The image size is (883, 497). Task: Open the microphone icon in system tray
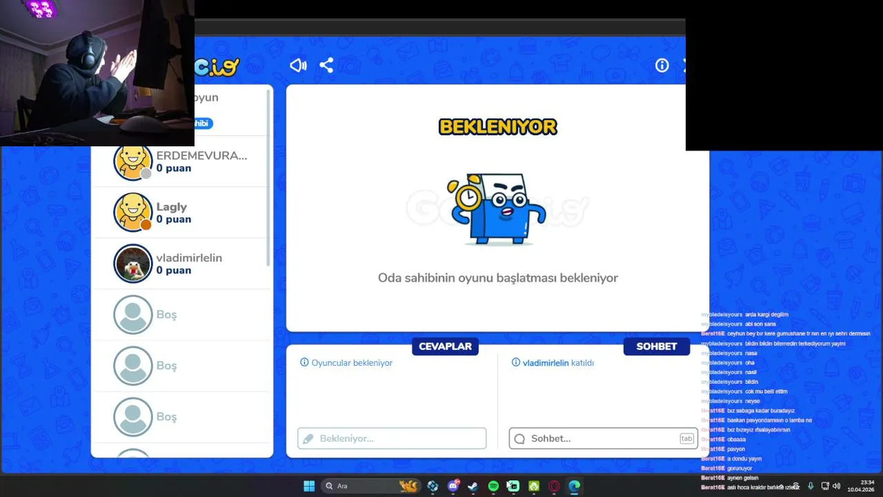811,486
